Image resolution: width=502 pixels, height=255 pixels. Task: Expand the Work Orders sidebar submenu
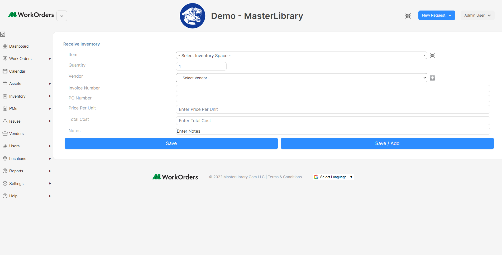coord(50,58)
